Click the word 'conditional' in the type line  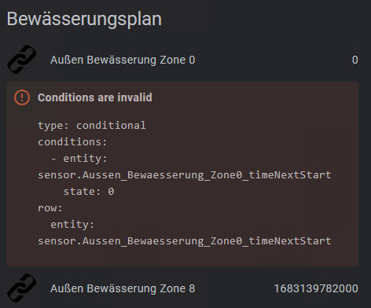pyautogui.click(x=111, y=125)
